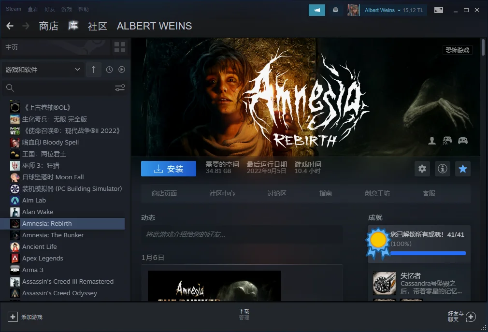Open 下载 管理 downloads manager
This screenshot has width=488, height=332.
pos(244,314)
